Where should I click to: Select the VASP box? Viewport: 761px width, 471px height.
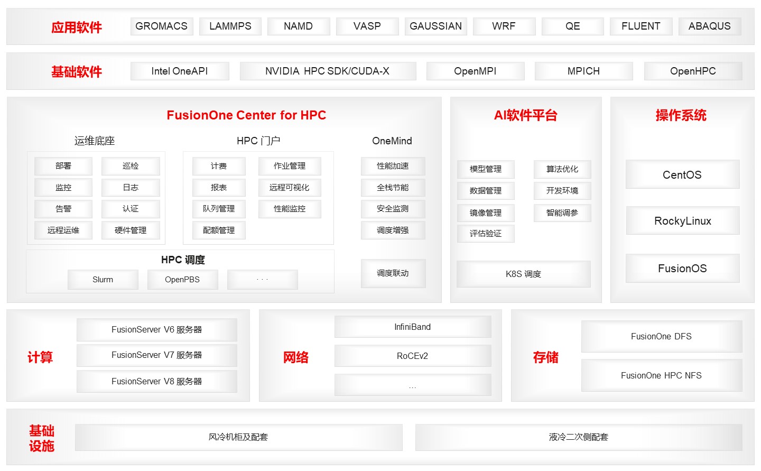pyautogui.click(x=367, y=26)
